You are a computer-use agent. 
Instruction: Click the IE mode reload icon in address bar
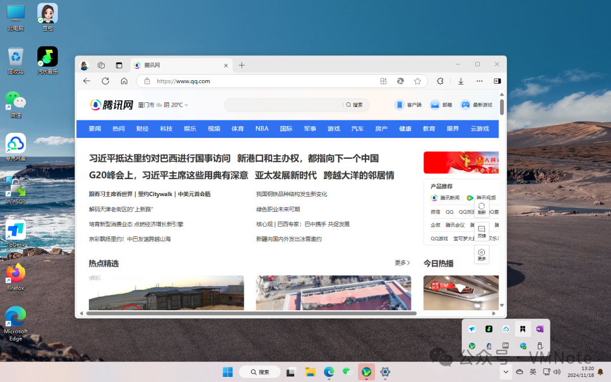400,81
